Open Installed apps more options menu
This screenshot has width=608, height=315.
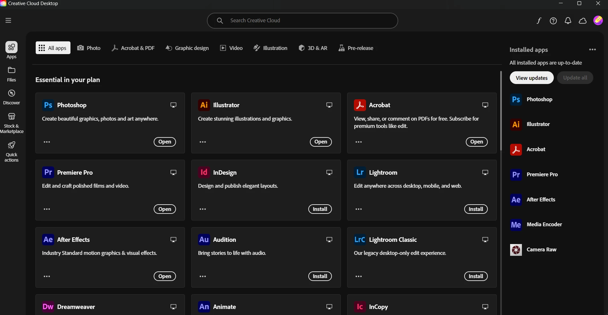(593, 50)
